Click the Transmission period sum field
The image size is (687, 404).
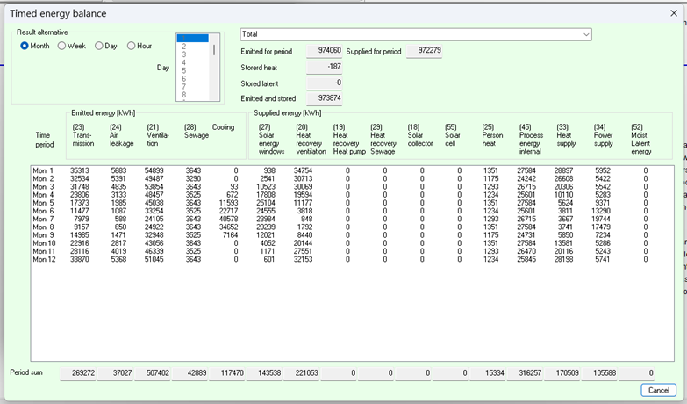tap(77, 373)
